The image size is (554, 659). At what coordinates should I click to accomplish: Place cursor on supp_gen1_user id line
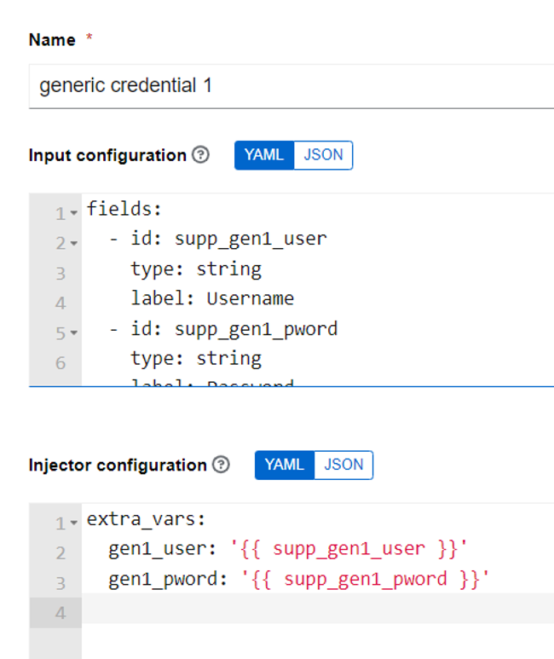coord(318,239)
